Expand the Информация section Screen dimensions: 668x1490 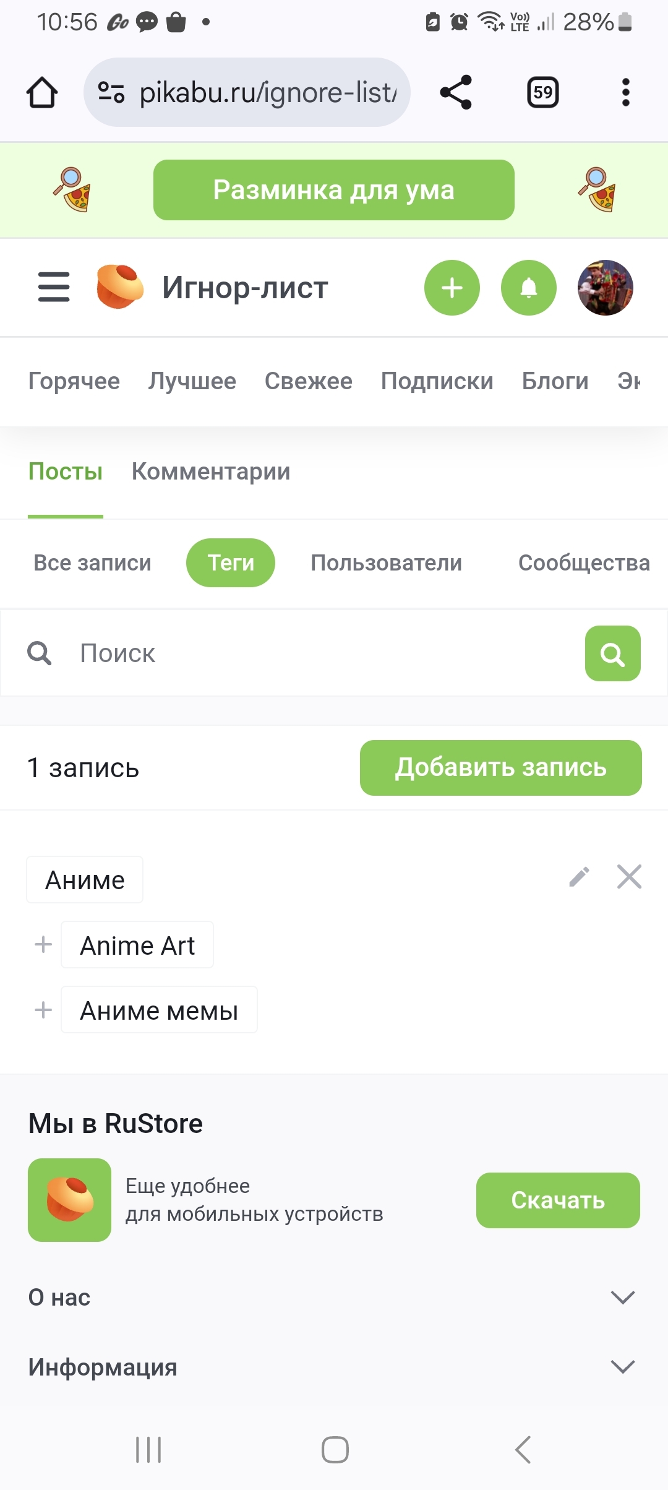(334, 1366)
